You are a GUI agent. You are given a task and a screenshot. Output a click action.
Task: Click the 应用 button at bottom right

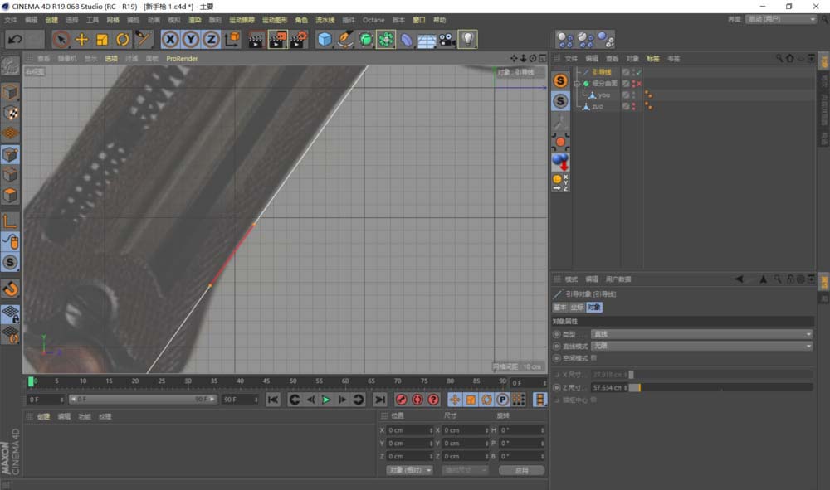click(x=524, y=469)
